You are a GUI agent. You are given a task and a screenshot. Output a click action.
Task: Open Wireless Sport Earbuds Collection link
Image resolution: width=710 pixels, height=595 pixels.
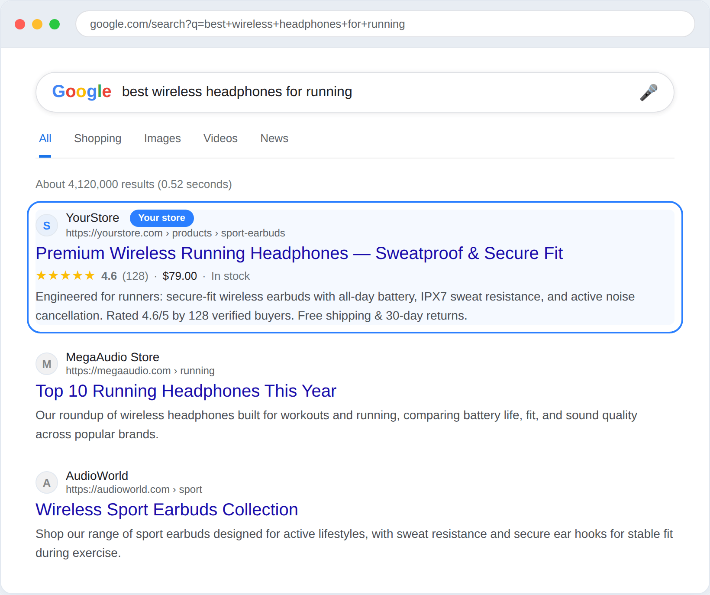167,510
